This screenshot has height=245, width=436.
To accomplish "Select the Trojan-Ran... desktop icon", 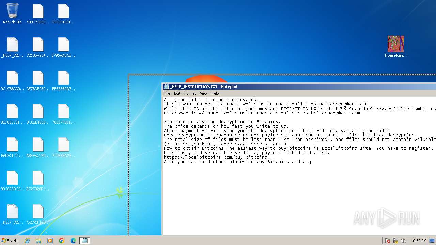I will 395,46.
